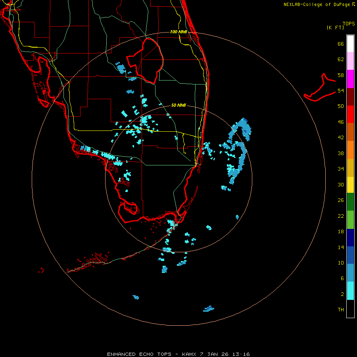Click the magenta legend swatch
The width and height of the screenshot is (357, 357).
pyautogui.click(x=350, y=79)
